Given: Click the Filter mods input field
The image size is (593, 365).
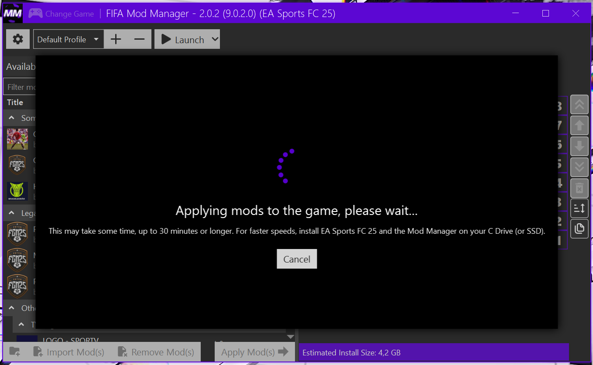Looking at the screenshot, I should [x=20, y=87].
